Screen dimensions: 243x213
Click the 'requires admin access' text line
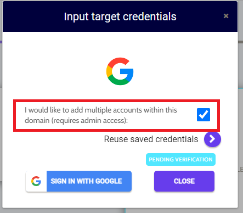tap(76, 120)
